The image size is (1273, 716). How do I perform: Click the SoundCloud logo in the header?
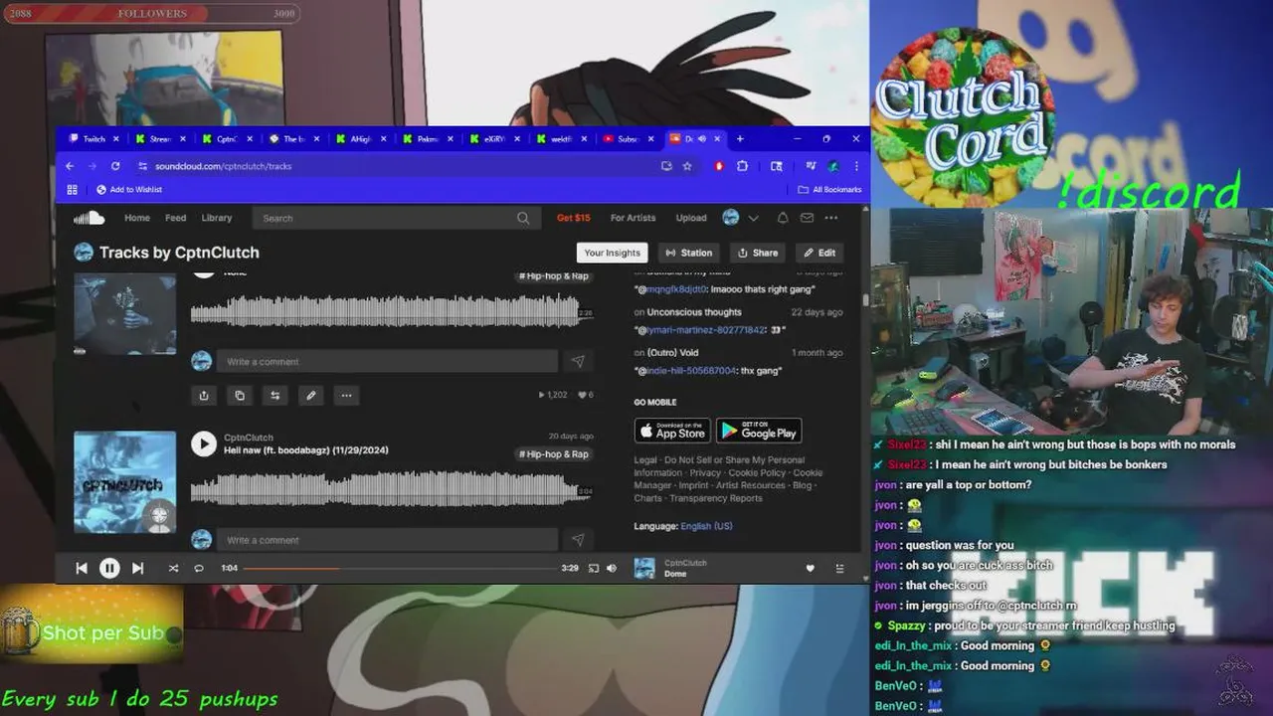click(89, 218)
